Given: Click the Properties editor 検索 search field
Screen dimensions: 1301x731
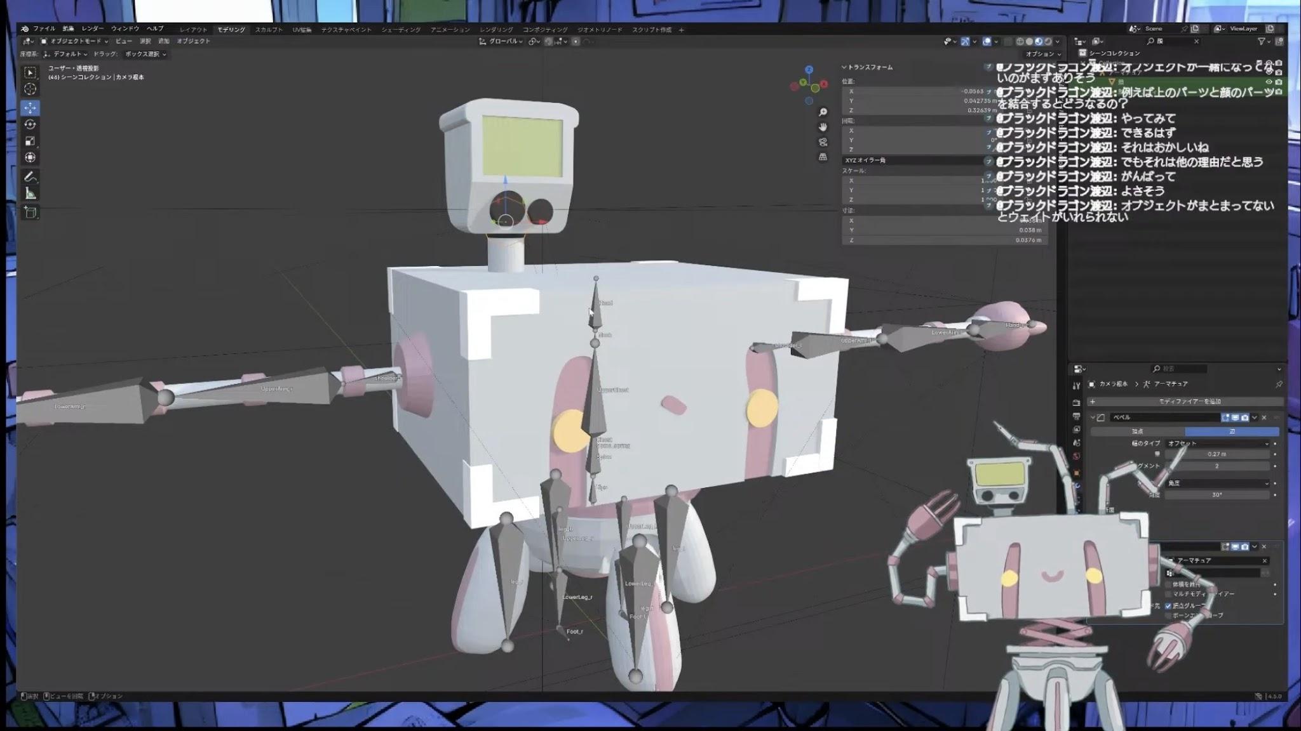Looking at the screenshot, I should pyautogui.click(x=1179, y=369).
